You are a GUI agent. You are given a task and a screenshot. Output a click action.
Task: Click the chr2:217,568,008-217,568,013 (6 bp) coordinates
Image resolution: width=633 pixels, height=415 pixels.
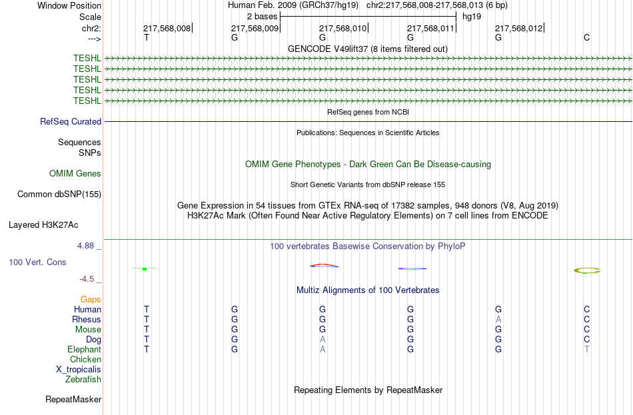[x=437, y=5]
